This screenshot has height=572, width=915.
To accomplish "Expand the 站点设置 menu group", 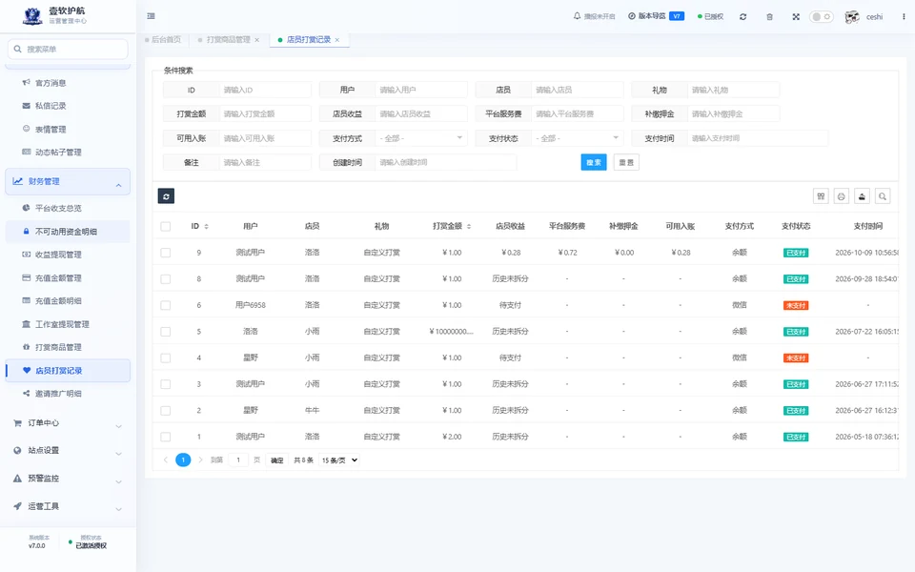I will (67, 451).
